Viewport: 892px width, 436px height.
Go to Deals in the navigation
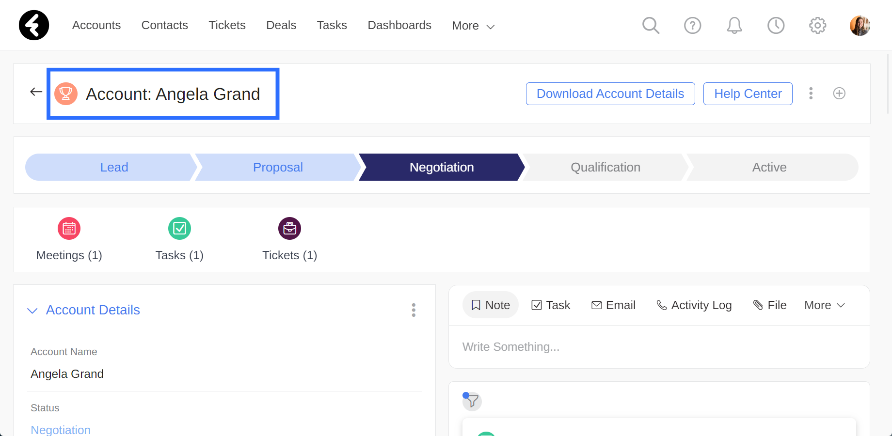point(281,25)
